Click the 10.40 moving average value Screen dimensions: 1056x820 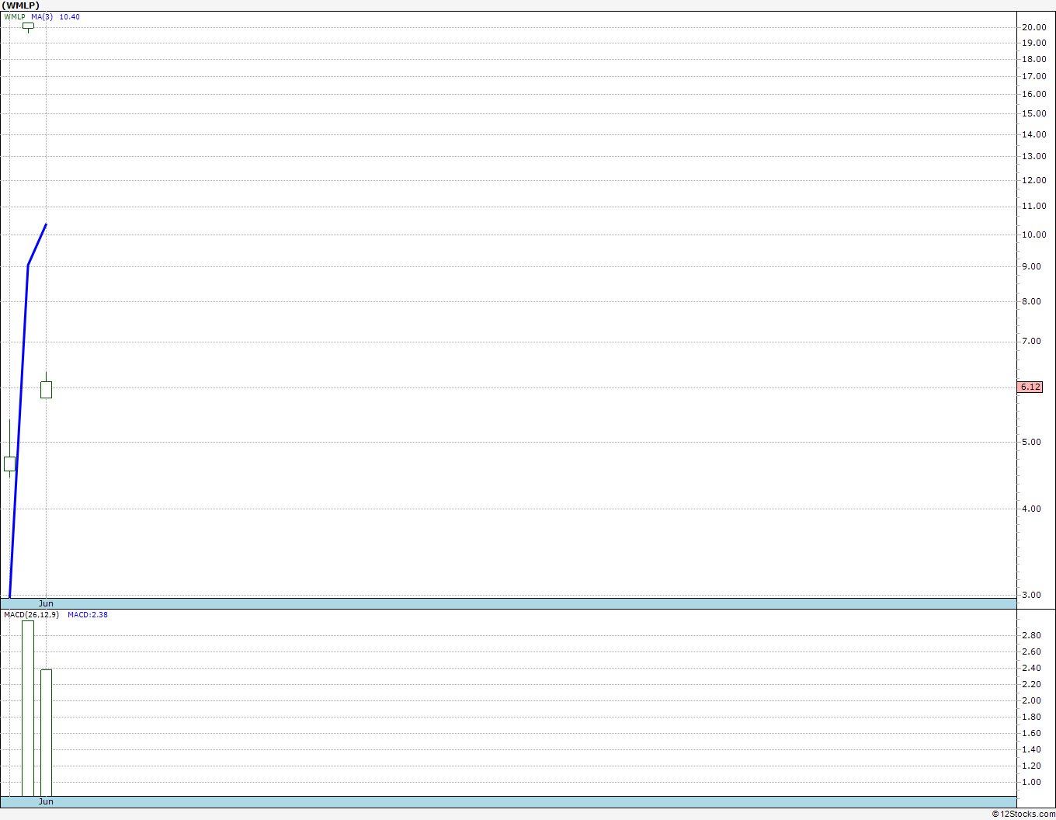tap(69, 16)
